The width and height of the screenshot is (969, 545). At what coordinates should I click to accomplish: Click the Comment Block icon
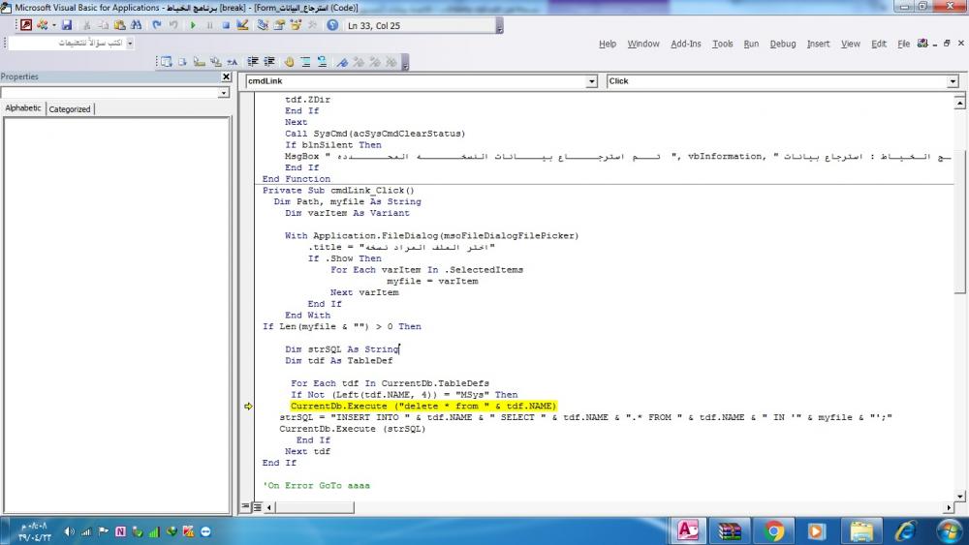click(x=305, y=62)
